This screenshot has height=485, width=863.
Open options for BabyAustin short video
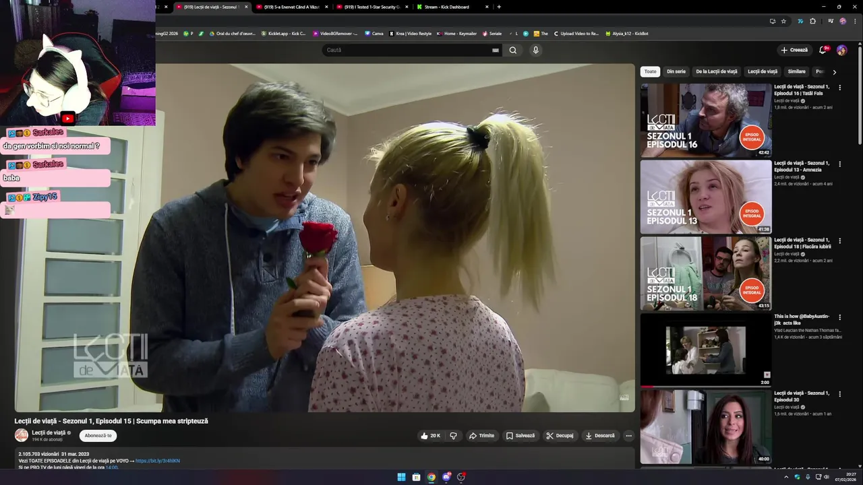coord(839,317)
